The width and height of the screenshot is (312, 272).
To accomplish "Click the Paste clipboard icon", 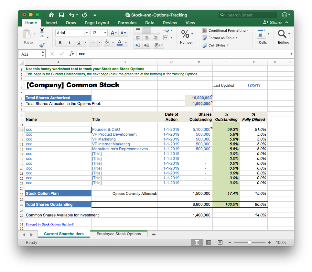I will (27, 34).
